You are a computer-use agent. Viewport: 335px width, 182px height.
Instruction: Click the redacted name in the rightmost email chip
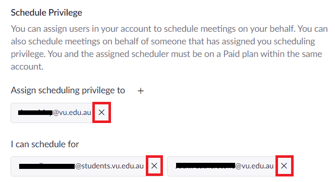[205, 165]
